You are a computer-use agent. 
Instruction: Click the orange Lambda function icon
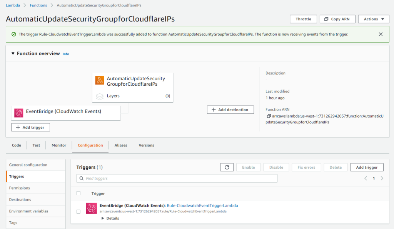click(100, 80)
